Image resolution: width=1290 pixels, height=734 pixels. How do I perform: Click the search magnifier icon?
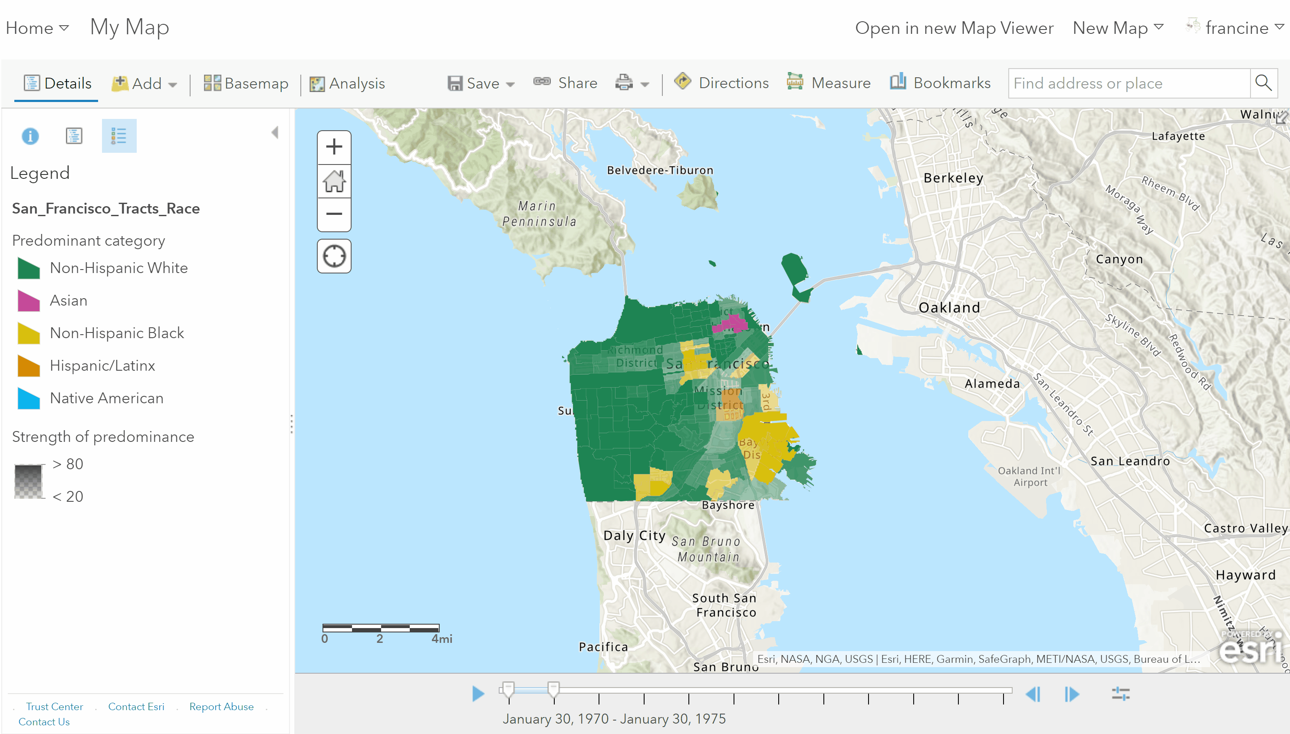1263,83
